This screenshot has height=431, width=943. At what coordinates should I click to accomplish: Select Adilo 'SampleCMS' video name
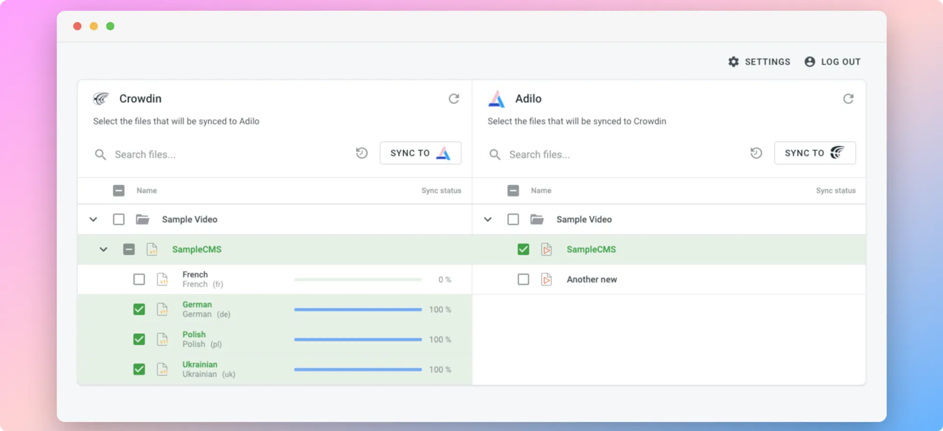pyautogui.click(x=591, y=250)
